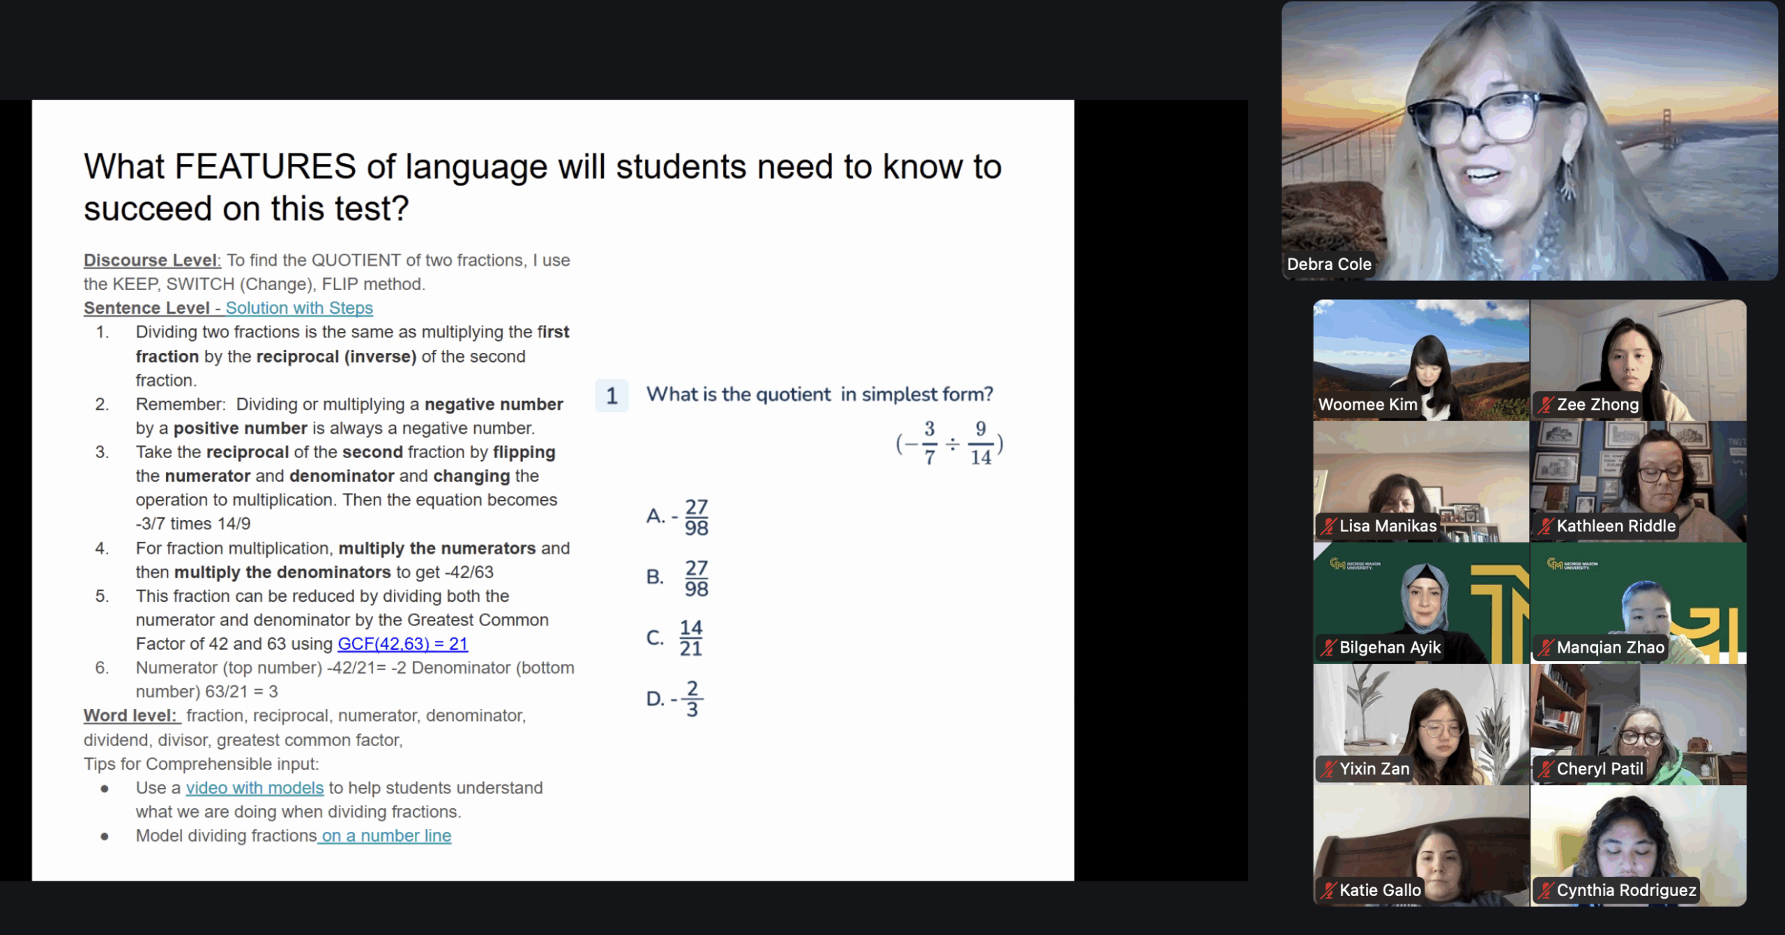
Task: Click Cynthia Rodriguez's video thumbnail
Action: (x=1638, y=845)
